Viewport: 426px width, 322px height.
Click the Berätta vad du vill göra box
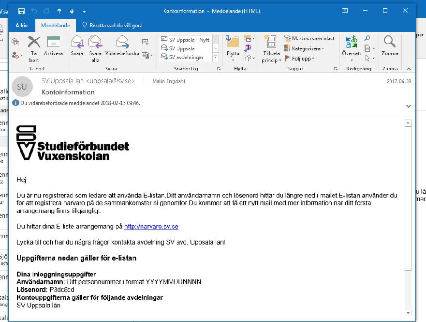pos(113,25)
